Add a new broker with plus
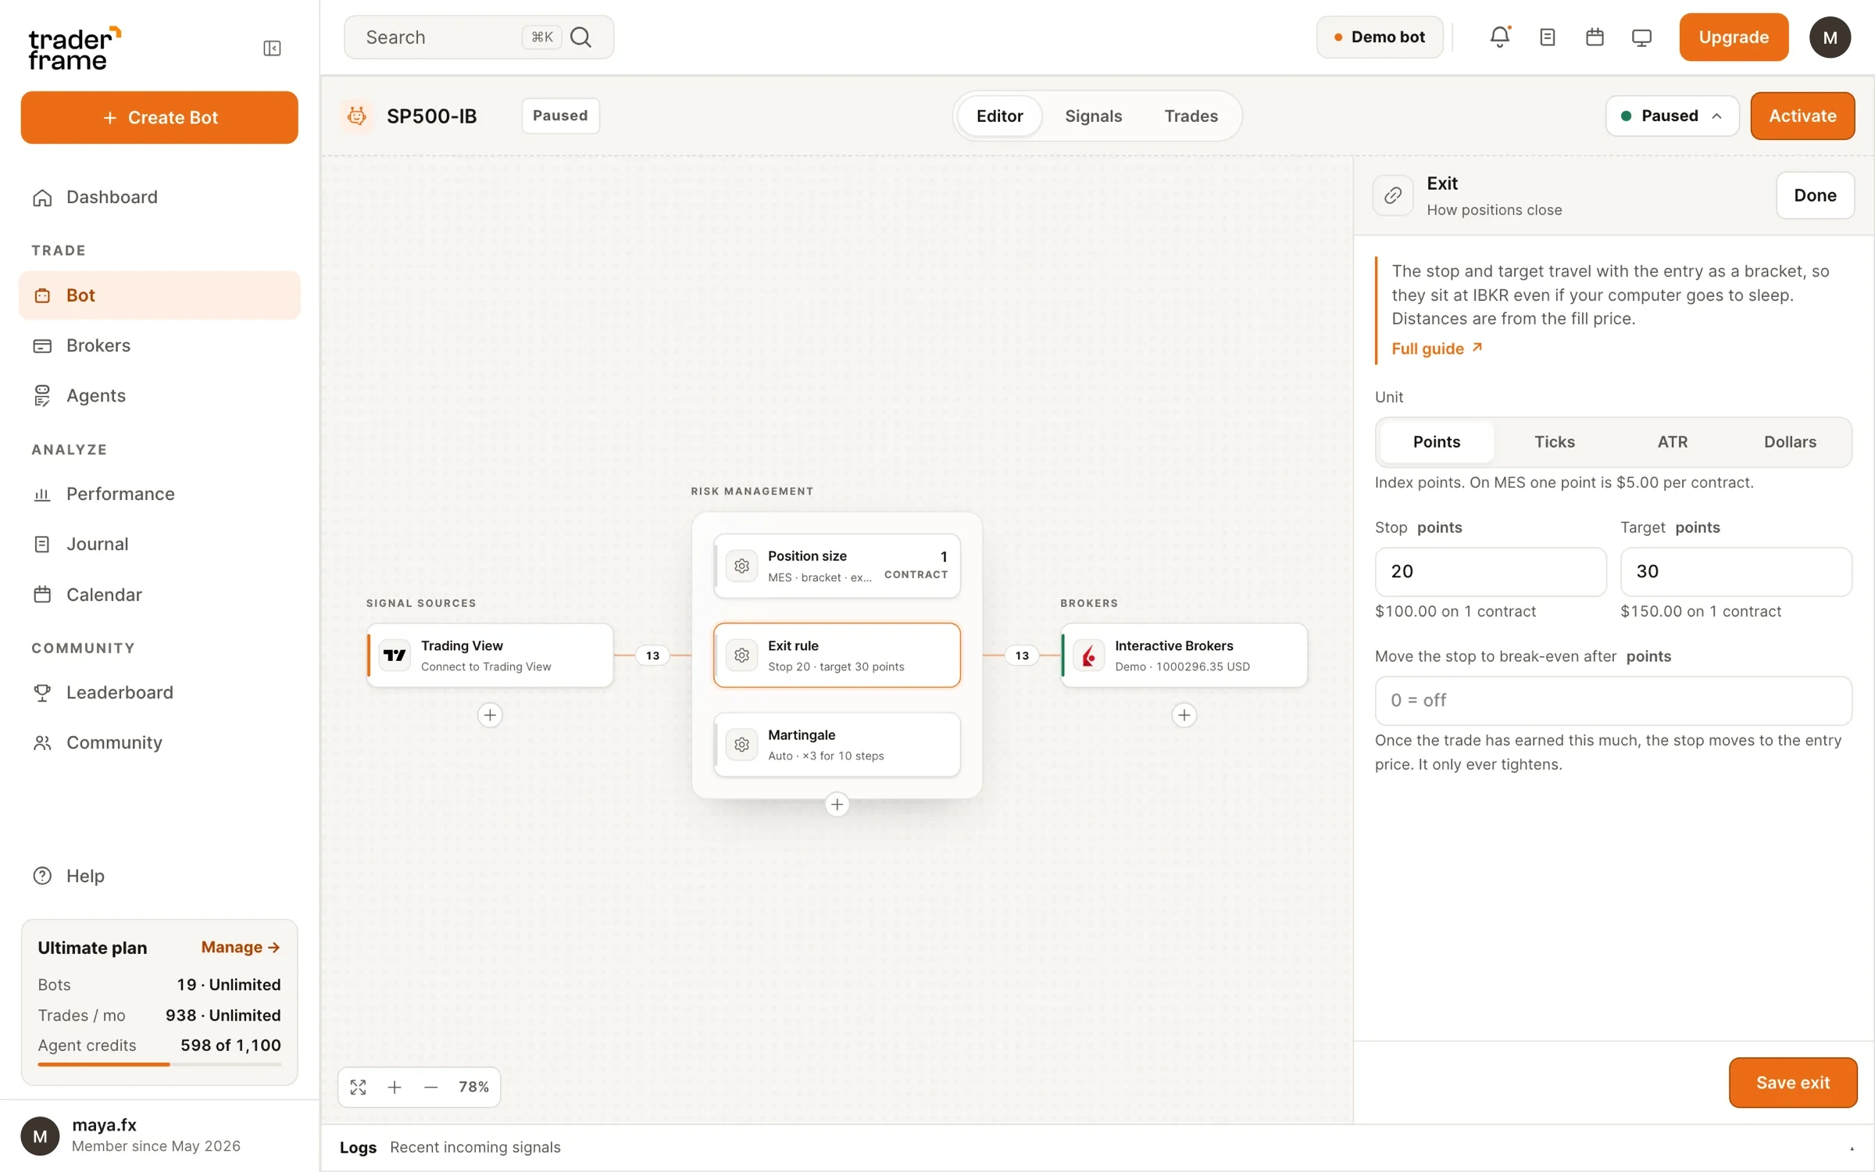 [1184, 715]
